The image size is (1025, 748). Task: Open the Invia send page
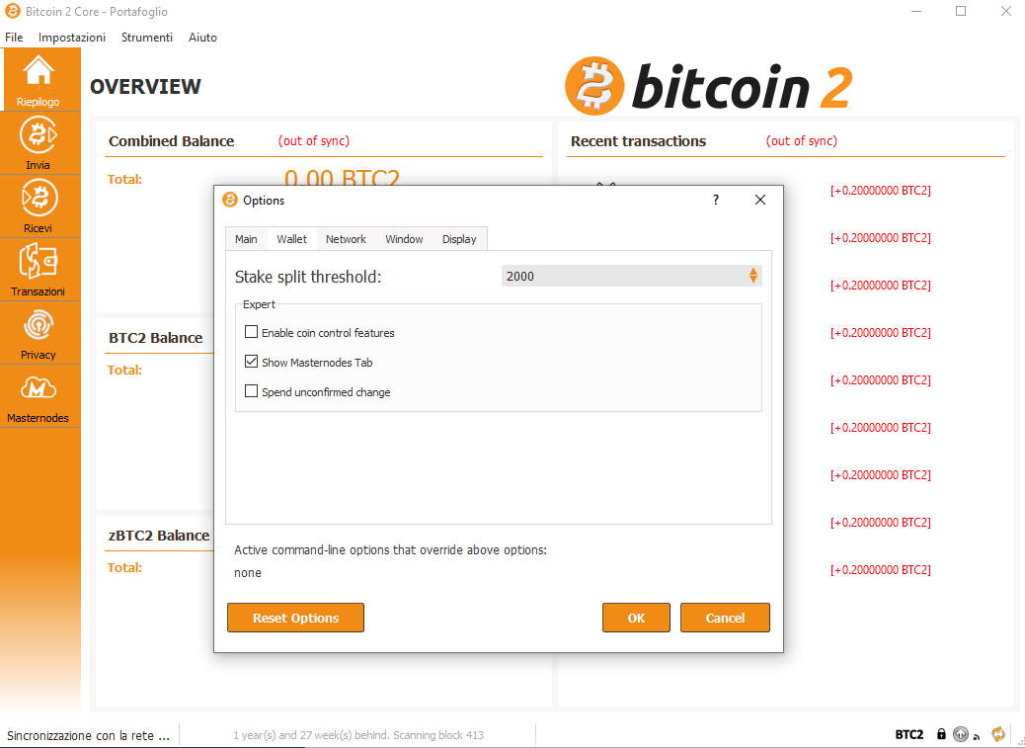click(x=39, y=142)
